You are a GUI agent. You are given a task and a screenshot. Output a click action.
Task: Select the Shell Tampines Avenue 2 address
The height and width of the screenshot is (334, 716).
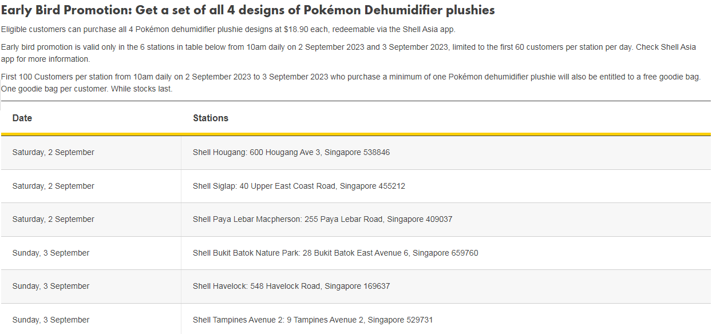coord(312,320)
